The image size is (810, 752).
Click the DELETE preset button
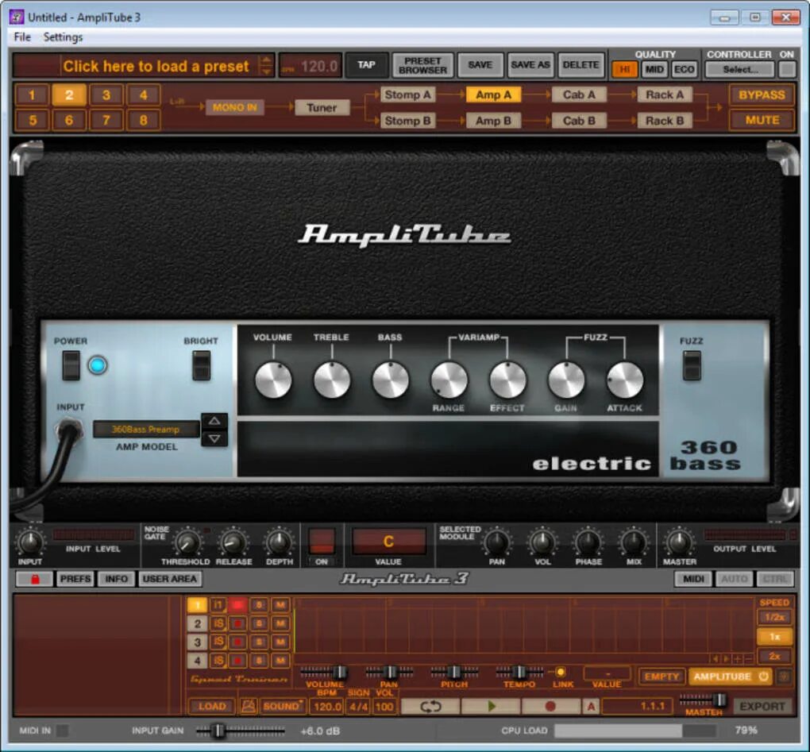[x=580, y=65]
